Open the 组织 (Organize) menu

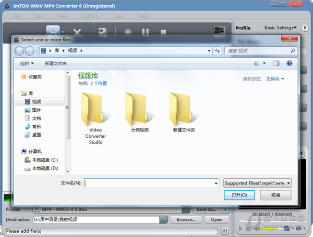pyautogui.click(x=27, y=63)
